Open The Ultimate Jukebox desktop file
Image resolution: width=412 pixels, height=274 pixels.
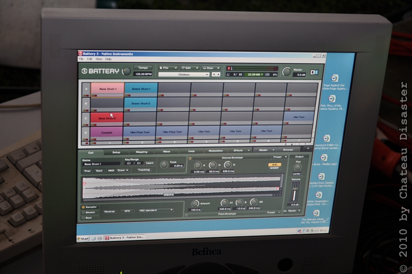pyautogui.click(x=315, y=217)
